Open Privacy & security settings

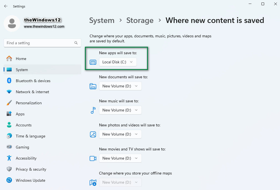(x=42, y=169)
